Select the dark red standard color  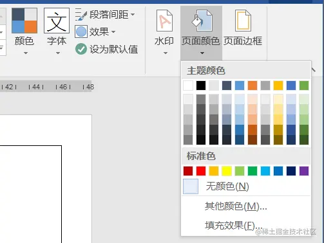(188, 171)
